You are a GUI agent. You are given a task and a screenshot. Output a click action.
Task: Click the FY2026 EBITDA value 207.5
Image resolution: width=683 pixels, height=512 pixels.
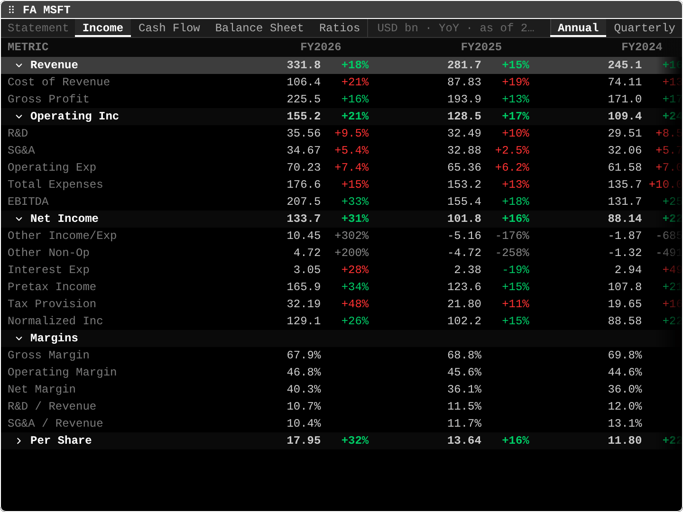(304, 201)
